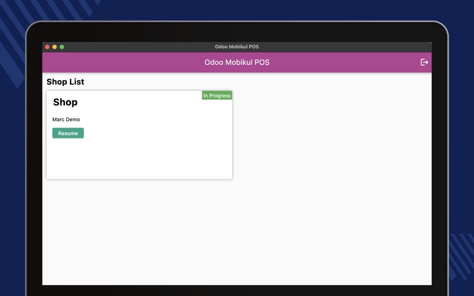Close the window with red button
Viewport: 474px width, 296px height.
47,47
